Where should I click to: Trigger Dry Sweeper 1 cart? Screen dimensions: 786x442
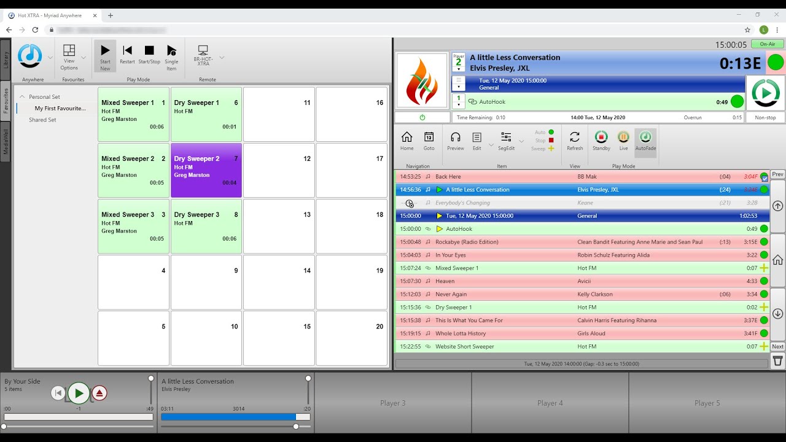click(206, 114)
